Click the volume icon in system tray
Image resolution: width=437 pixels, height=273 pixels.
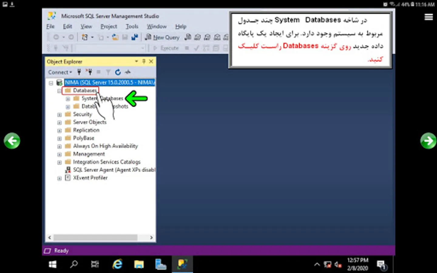(x=338, y=265)
